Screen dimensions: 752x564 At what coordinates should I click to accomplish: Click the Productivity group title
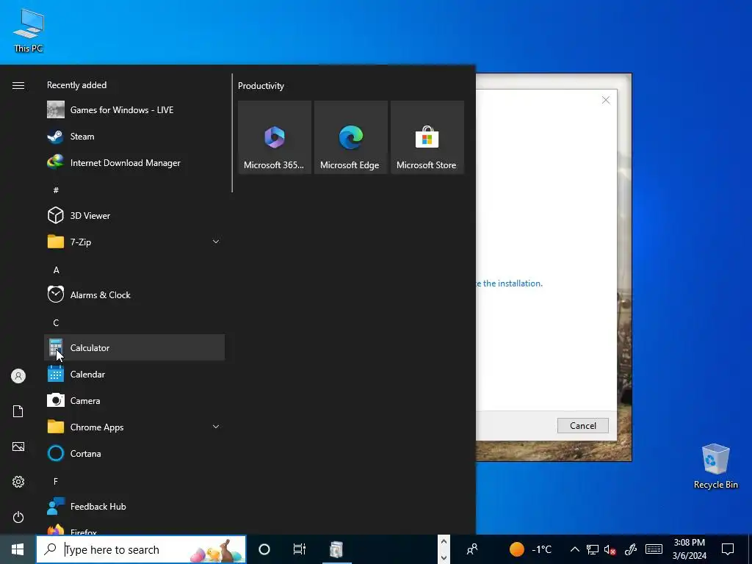[x=261, y=86]
